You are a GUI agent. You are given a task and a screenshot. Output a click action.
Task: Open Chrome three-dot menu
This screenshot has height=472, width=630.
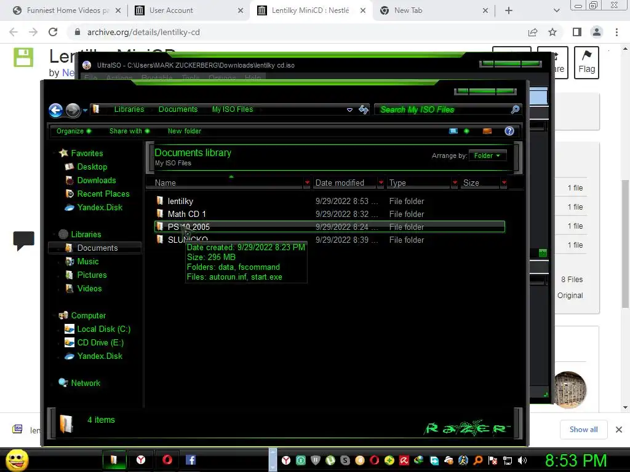pyautogui.click(x=616, y=32)
